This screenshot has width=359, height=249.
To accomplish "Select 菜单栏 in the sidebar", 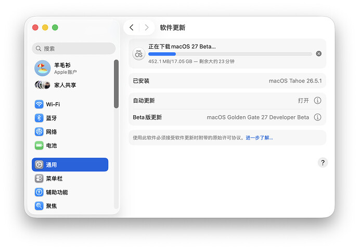I will (x=70, y=178).
